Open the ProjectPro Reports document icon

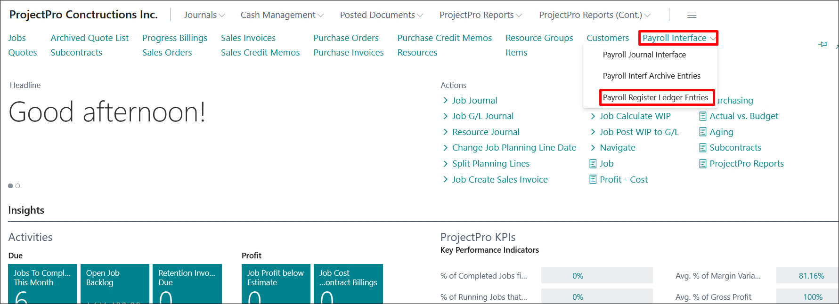click(x=702, y=164)
